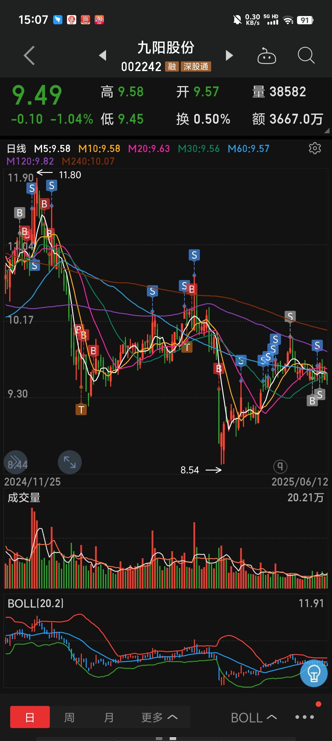
Task: Tap the M30:9.56 moving average label
Action: tap(199, 149)
